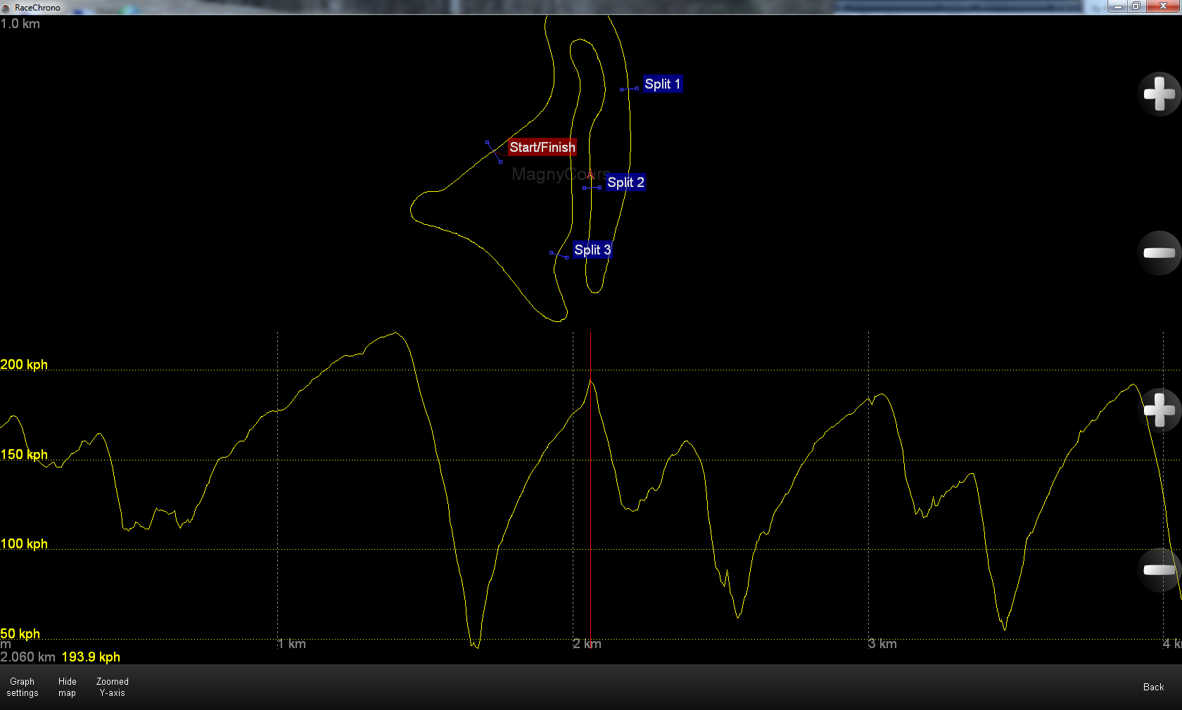Click the Split 1 label
Screen dimensions: 1182x710
[662, 84]
